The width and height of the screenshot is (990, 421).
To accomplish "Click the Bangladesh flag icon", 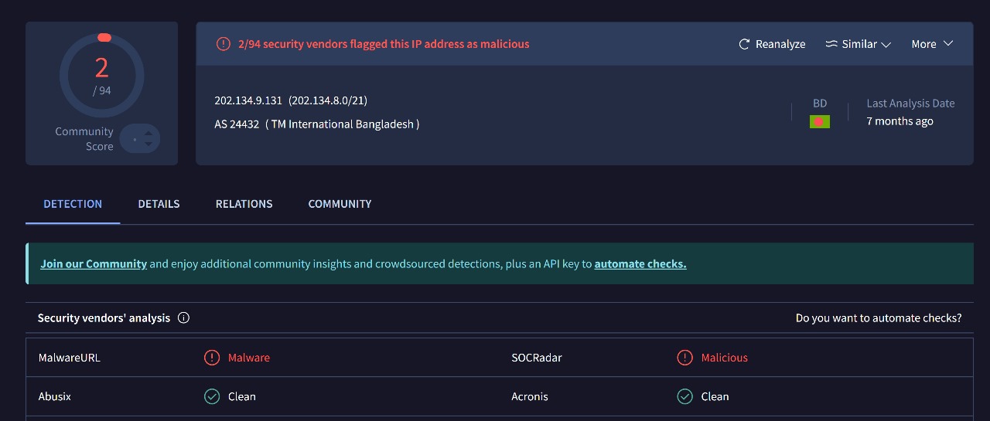I will tap(819, 122).
